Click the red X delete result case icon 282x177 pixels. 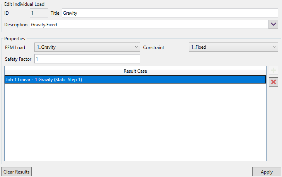[x=274, y=82]
